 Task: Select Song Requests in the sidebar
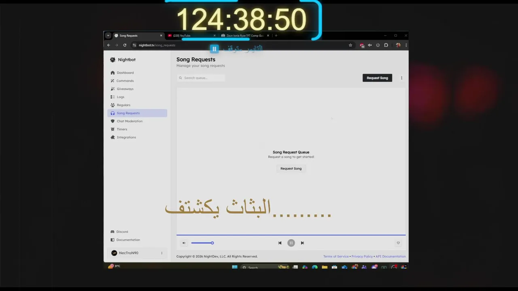(137, 113)
